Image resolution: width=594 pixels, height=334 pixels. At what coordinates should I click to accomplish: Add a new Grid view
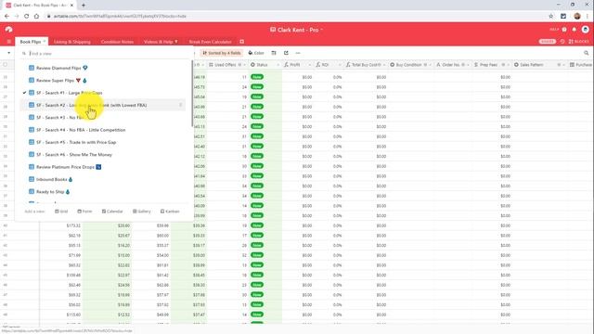(61, 212)
